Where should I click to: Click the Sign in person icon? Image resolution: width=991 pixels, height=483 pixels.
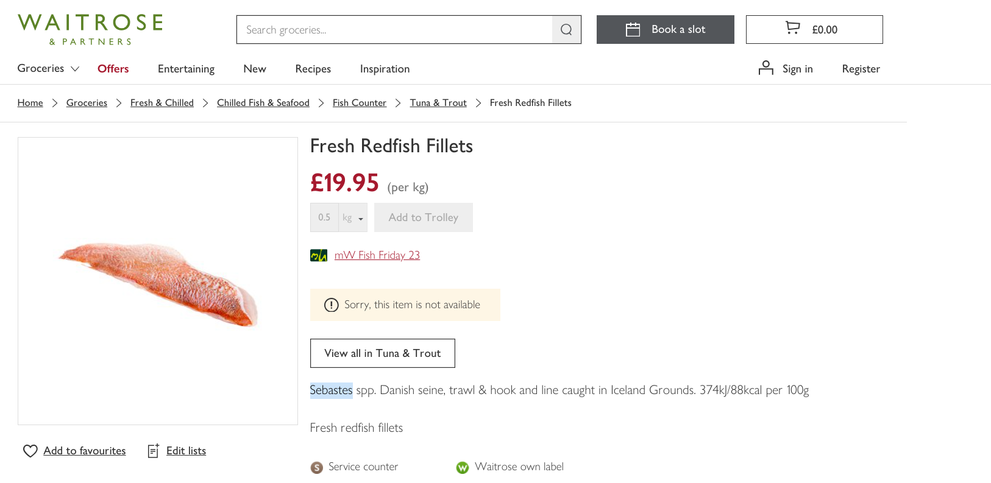[765, 68]
